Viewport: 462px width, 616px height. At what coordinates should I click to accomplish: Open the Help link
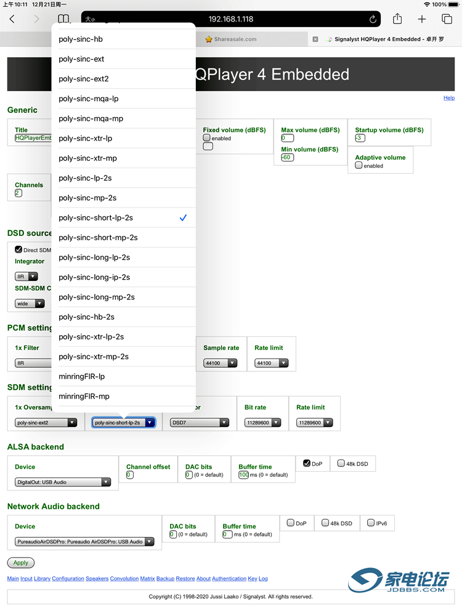coord(449,98)
